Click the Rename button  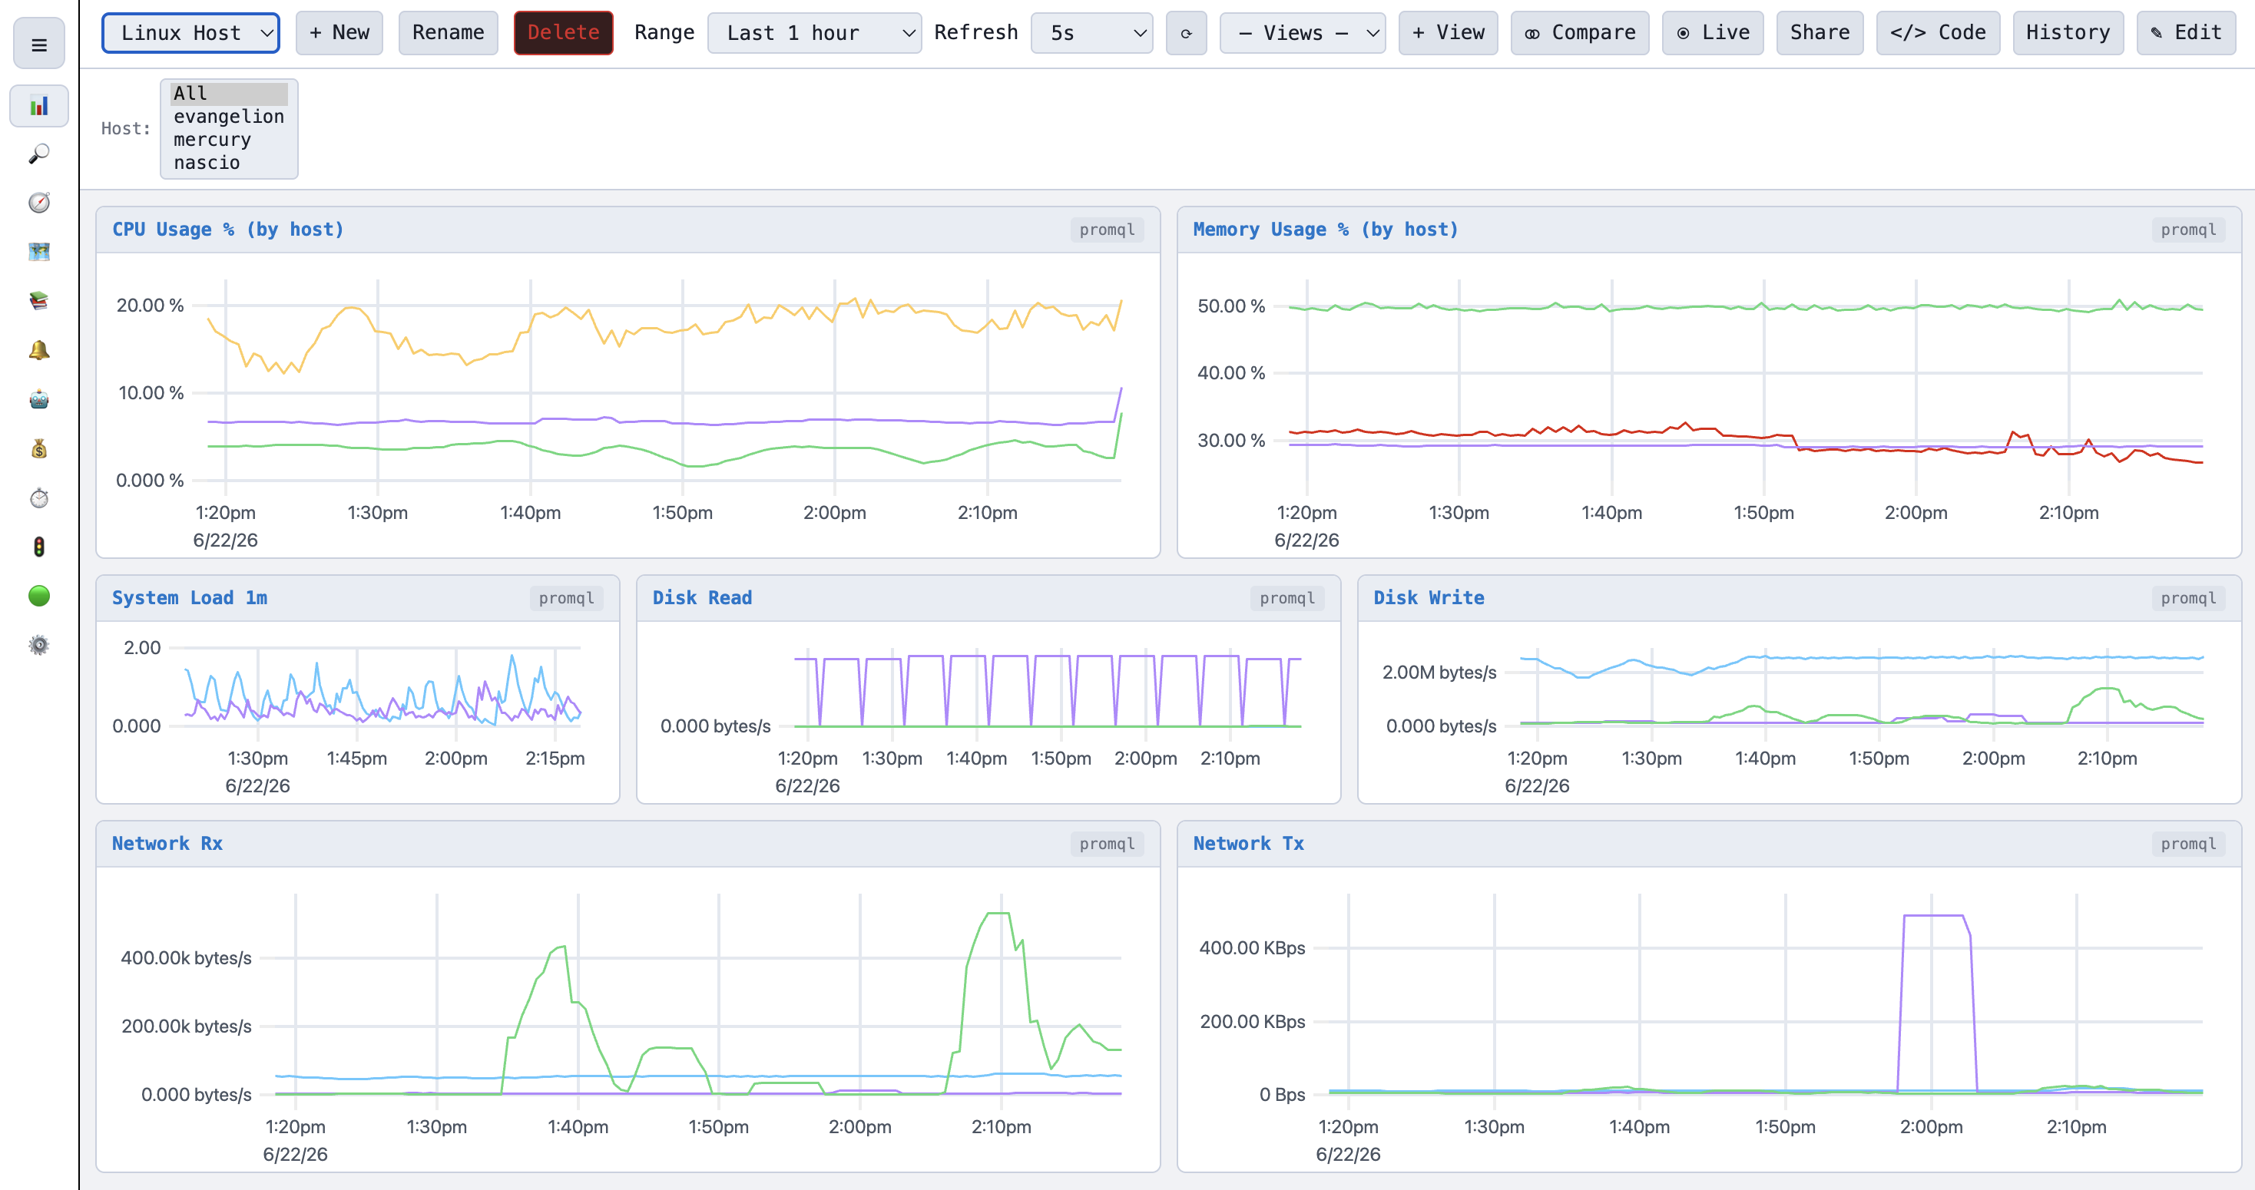pyautogui.click(x=449, y=33)
